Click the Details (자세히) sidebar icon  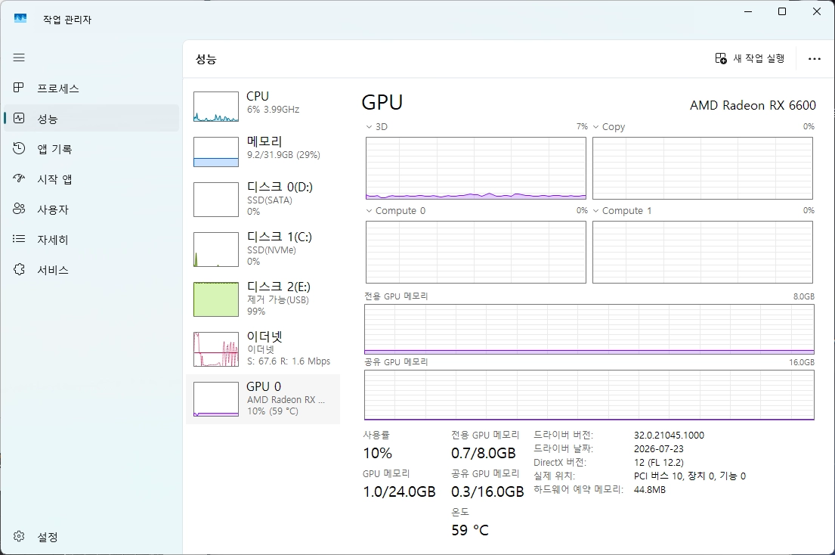coord(19,239)
